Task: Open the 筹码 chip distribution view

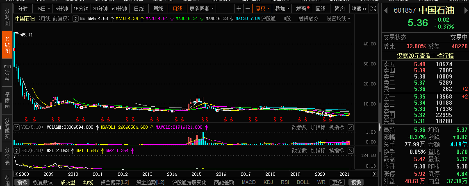Action: click(301, 8)
